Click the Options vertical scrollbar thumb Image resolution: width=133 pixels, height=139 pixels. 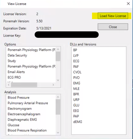(x=58, y=56)
